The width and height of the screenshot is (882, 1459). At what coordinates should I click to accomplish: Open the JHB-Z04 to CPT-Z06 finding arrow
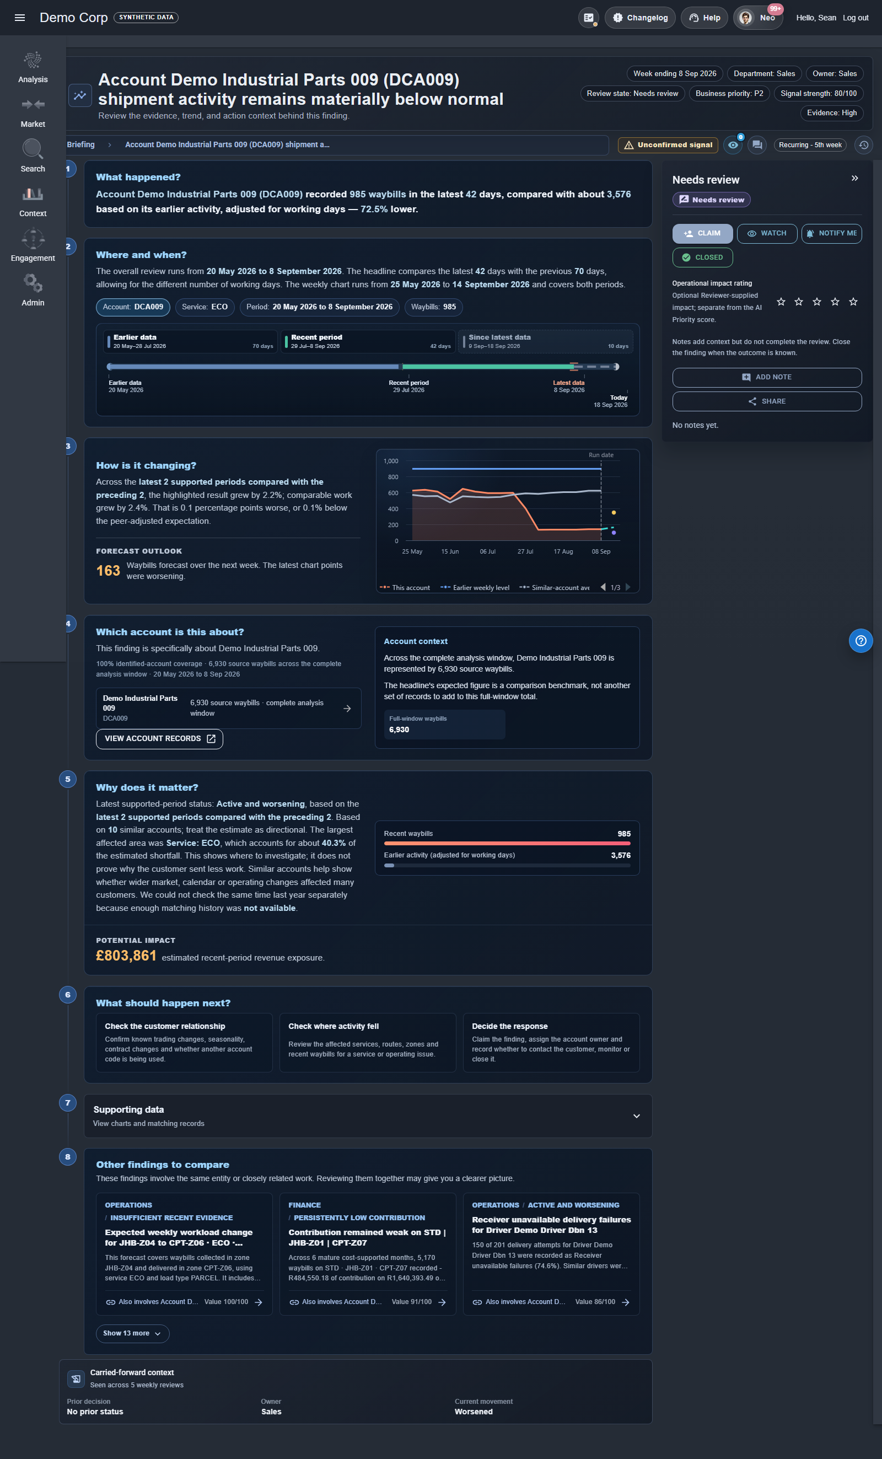coord(258,1302)
